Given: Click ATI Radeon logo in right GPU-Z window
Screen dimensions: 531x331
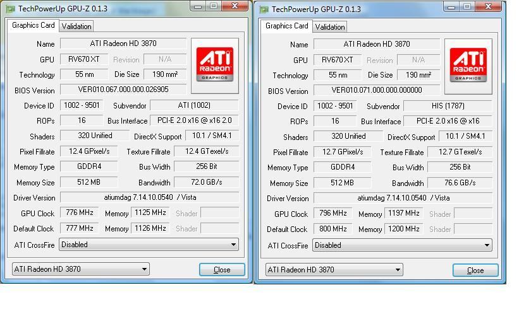Looking at the screenshot, I should coord(468,66).
